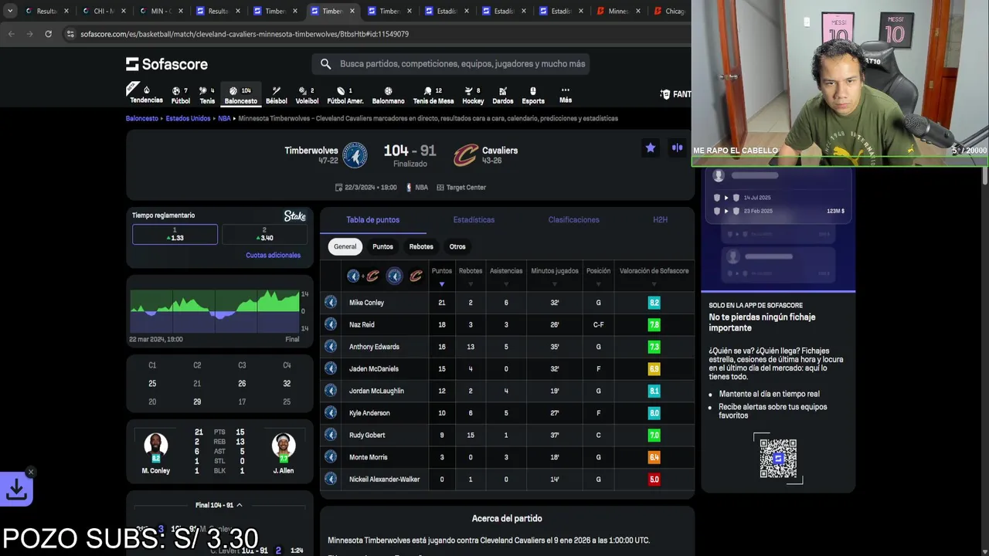Click the Cavaliers team logo in scoreboard

pos(465,155)
